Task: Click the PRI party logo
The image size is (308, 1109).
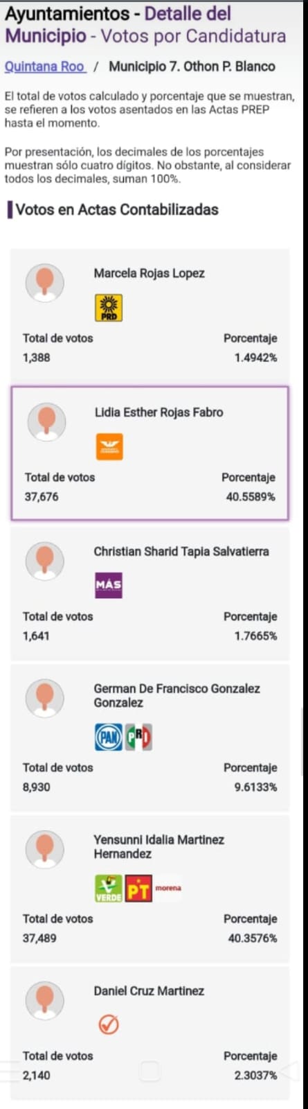Action: pos(138,737)
